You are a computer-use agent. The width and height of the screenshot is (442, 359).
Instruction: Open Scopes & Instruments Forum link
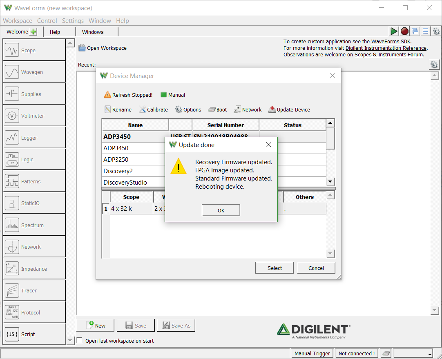pyautogui.click(x=389, y=54)
